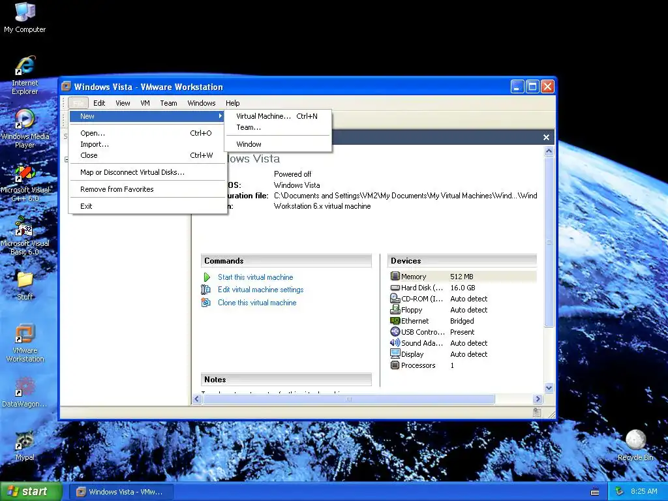Screen dimensions: 668x501
Task: Click Edit virtual machine settings link
Action: [260, 289]
